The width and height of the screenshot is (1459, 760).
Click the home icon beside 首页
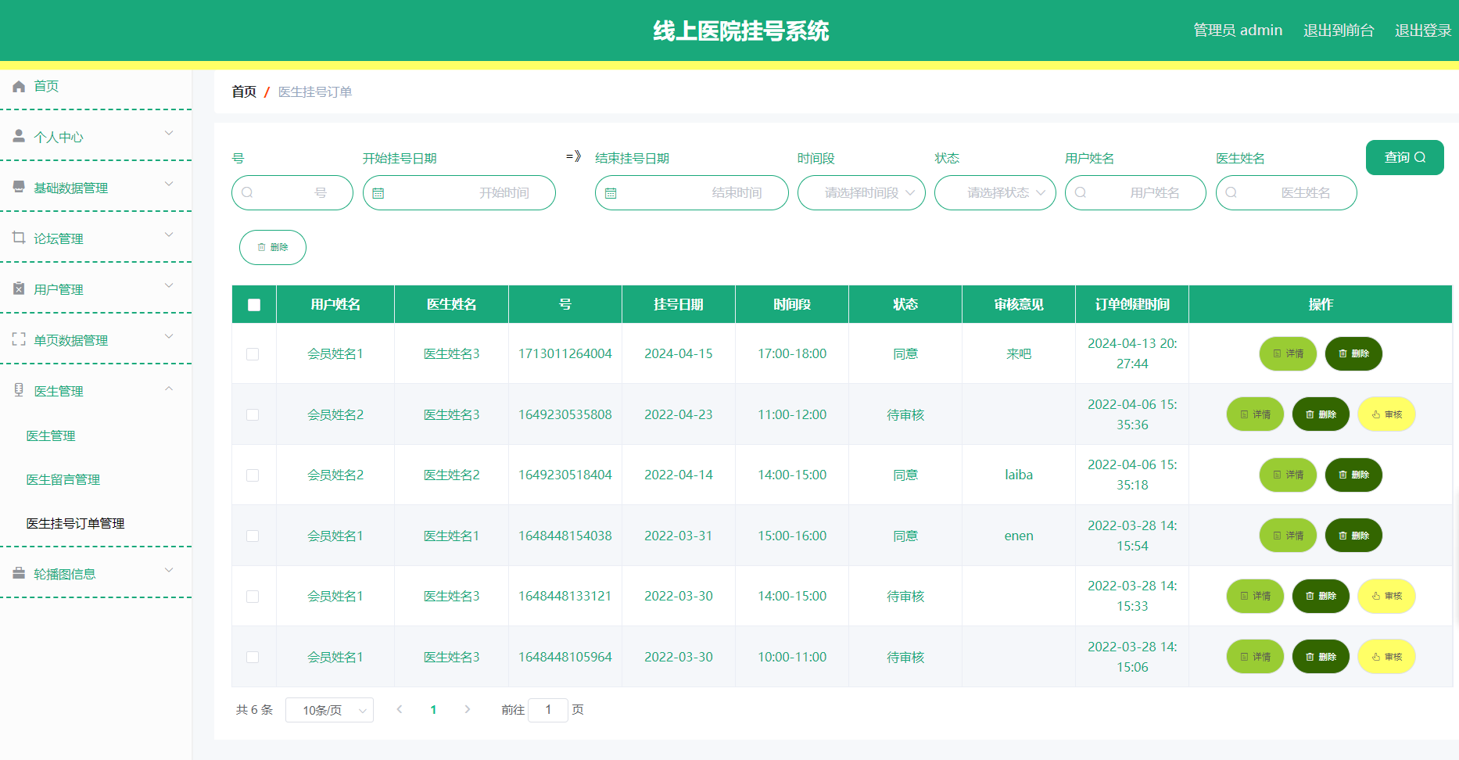(x=19, y=86)
